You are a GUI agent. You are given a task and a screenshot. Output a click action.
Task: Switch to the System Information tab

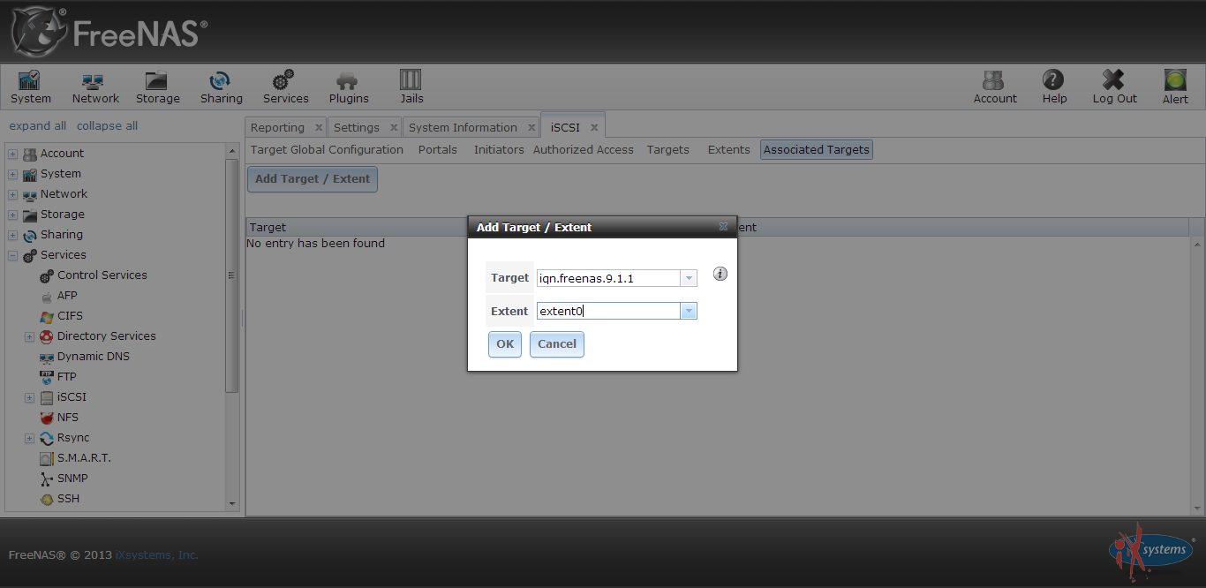(463, 128)
